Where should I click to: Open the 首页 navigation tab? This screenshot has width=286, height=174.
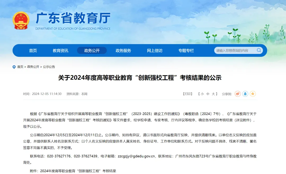[x=33, y=51]
